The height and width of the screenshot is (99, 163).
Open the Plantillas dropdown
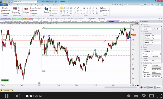click(x=104, y=11)
